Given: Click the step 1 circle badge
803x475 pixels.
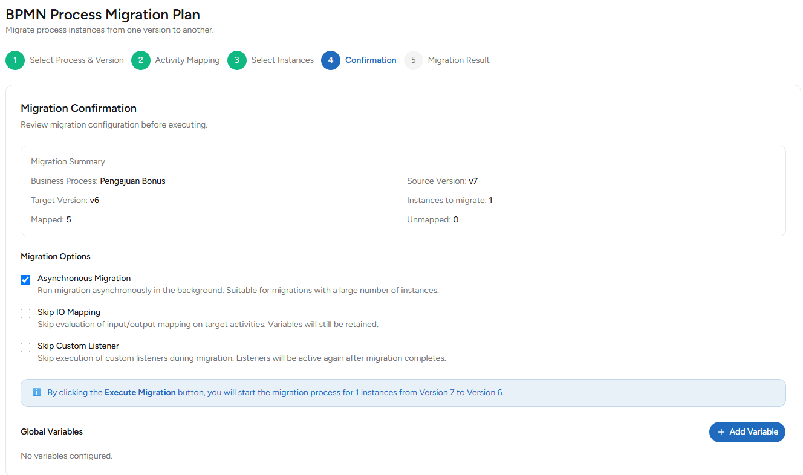Looking at the screenshot, I should click(x=15, y=60).
